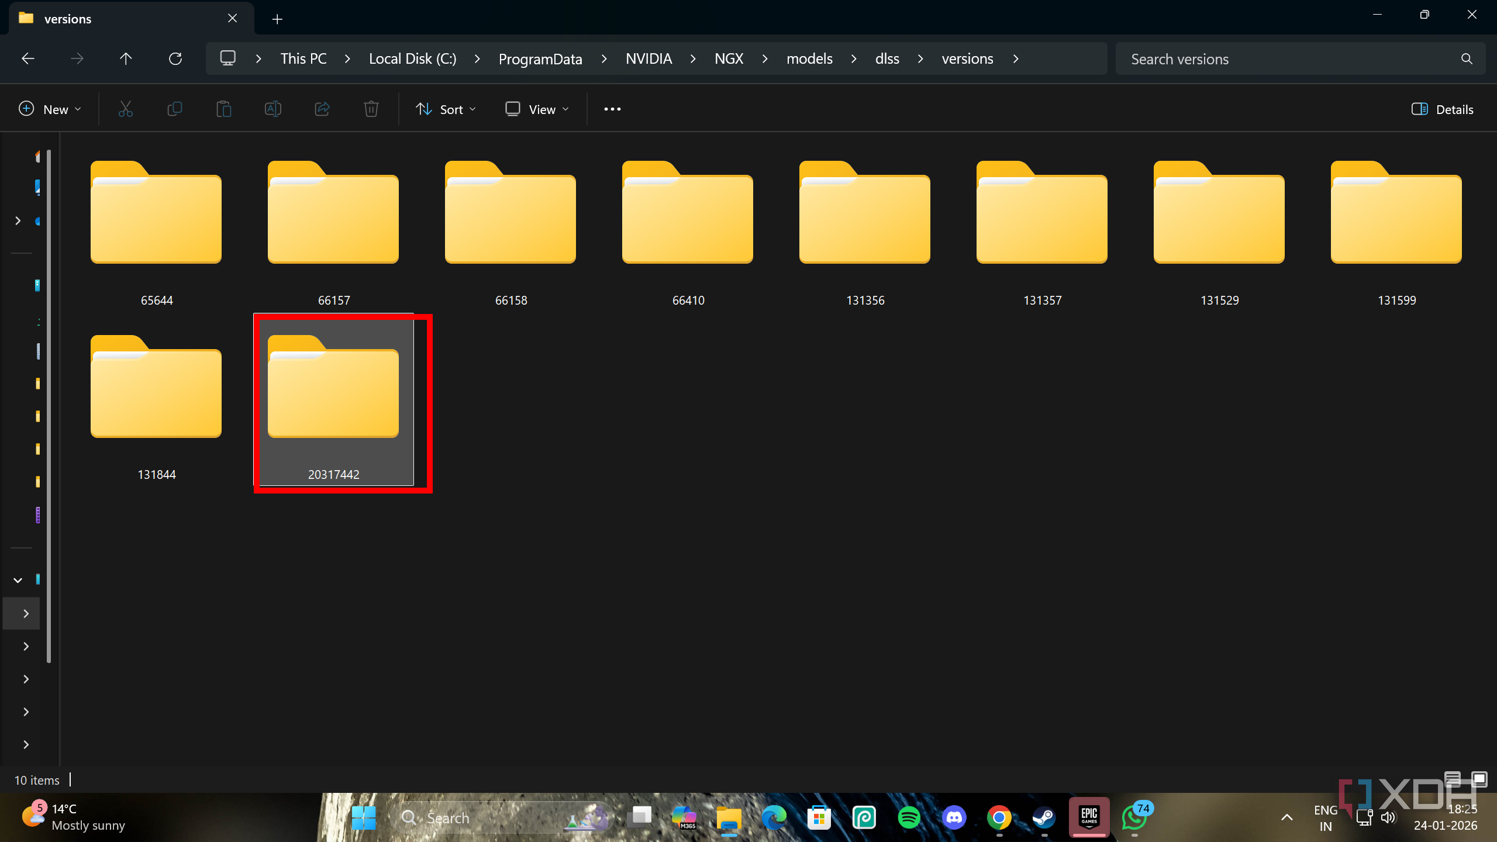1497x842 pixels.
Task: Click the New button
Action: coord(49,109)
